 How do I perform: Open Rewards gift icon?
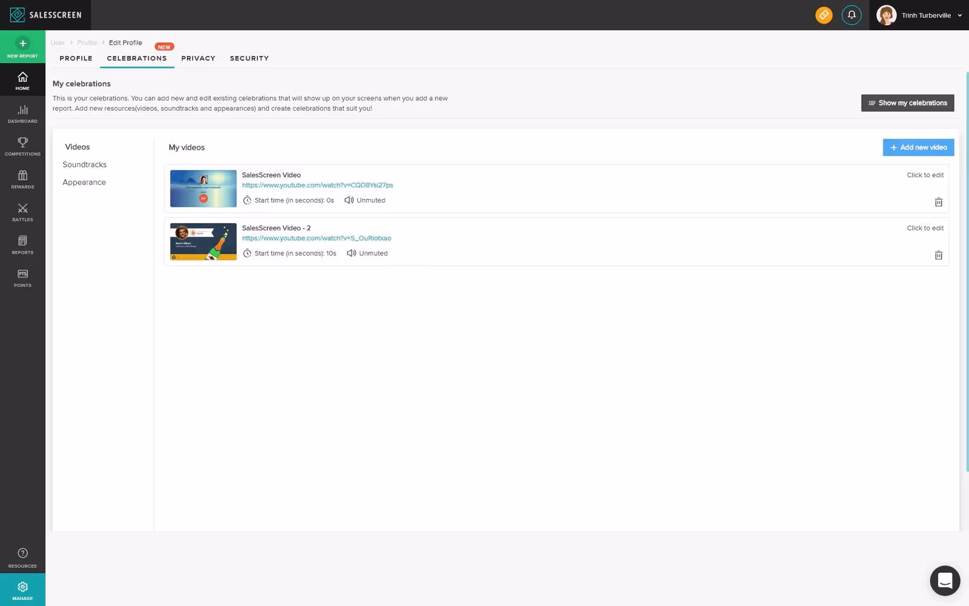tap(22, 179)
